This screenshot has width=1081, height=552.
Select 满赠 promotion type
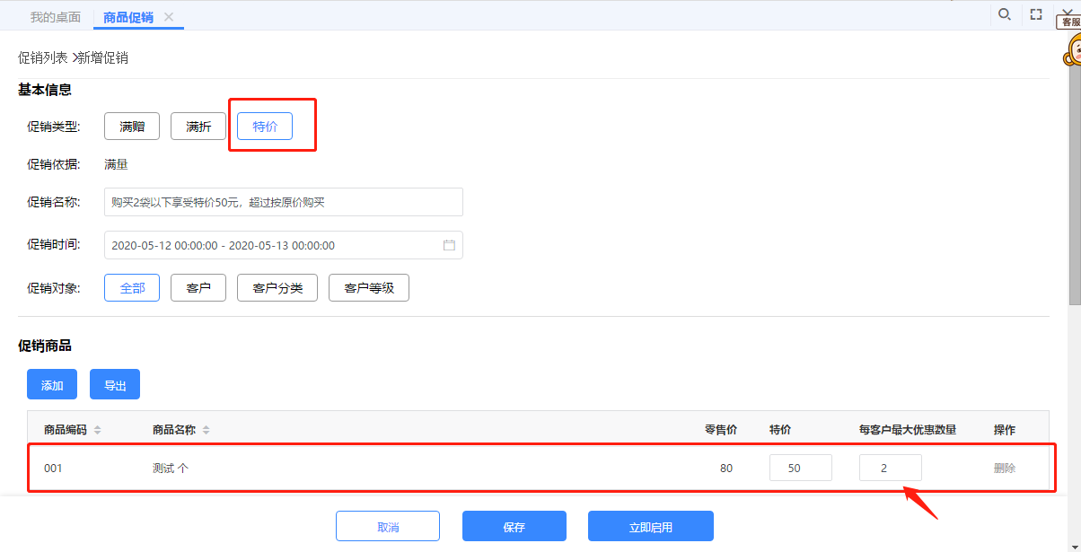[x=132, y=127]
